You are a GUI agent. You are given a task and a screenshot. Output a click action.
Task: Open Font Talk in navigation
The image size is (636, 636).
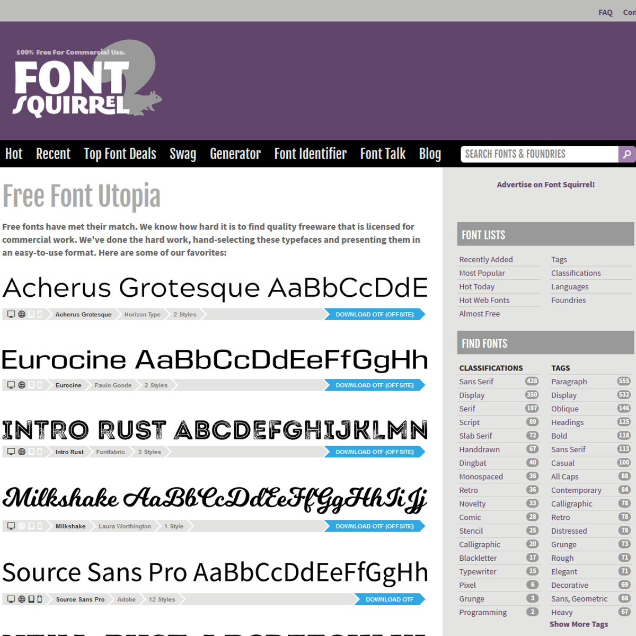[383, 154]
